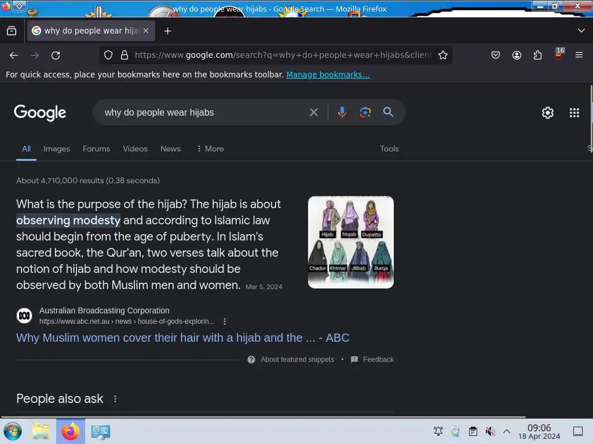Switch to Videos tab
The image size is (593, 444).
tap(135, 149)
